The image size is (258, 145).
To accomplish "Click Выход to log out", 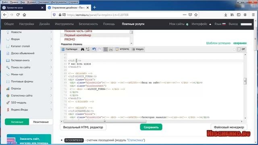I will point(233,24).
